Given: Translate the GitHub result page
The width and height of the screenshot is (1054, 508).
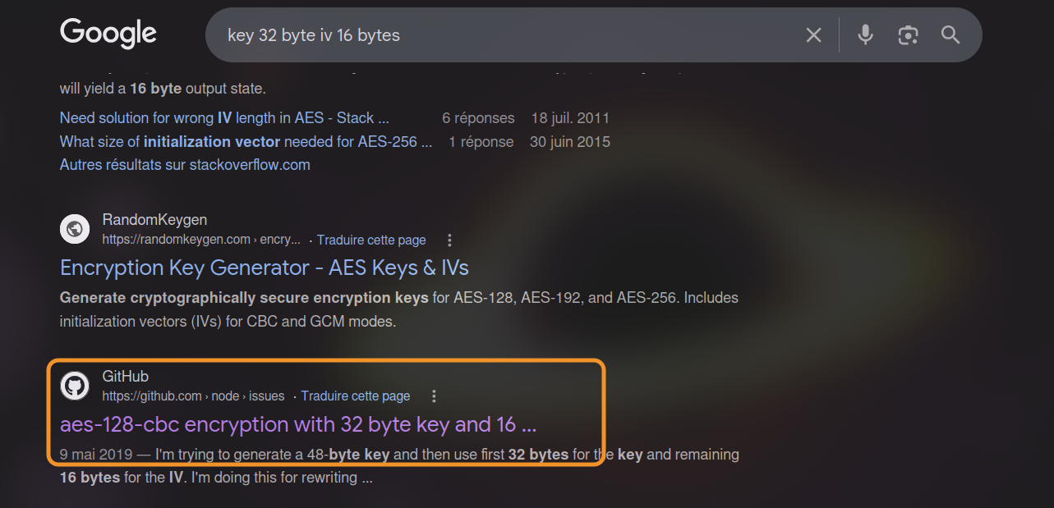Looking at the screenshot, I should coord(356,396).
